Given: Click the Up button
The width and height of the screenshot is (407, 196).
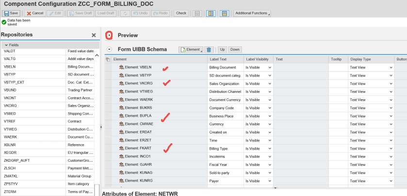Looking at the screenshot, I should pos(222,49).
